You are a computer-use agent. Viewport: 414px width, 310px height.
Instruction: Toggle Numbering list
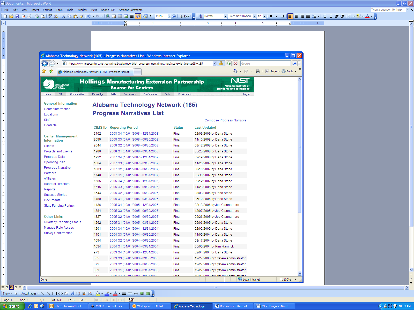pyautogui.click(x=324, y=16)
